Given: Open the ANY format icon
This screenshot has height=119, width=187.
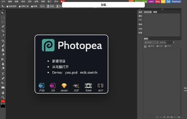Looking at the screenshot, I should [x=101, y=87].
